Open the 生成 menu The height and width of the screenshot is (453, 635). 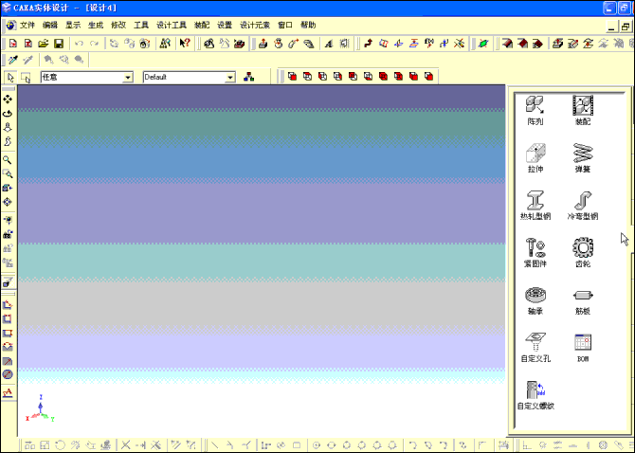[x=96, y=25]
